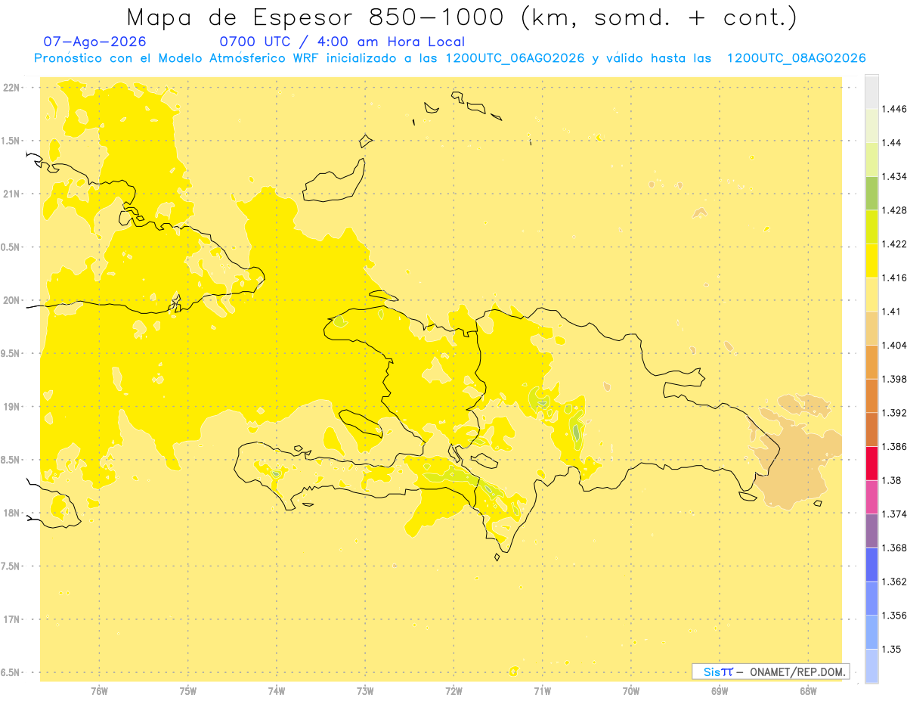
Task: Click the 18N latitude label
Action: point(13,513)
